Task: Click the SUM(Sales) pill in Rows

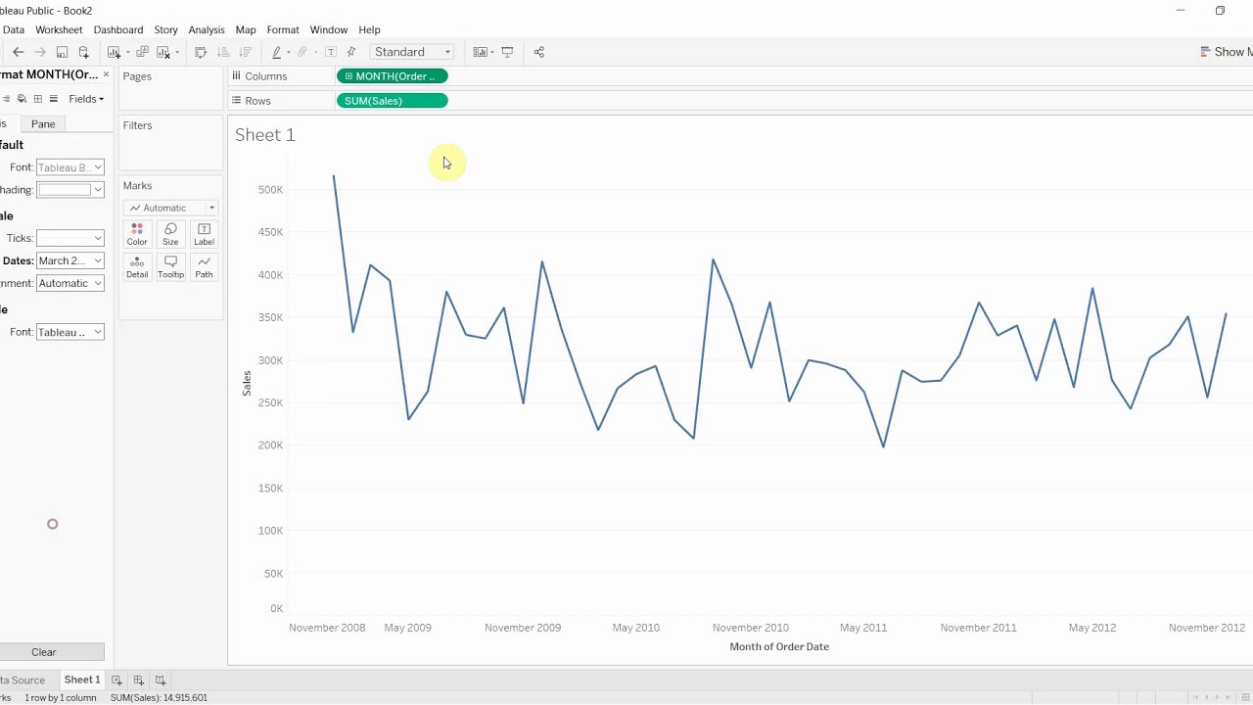Action: [x=392, y=101]
